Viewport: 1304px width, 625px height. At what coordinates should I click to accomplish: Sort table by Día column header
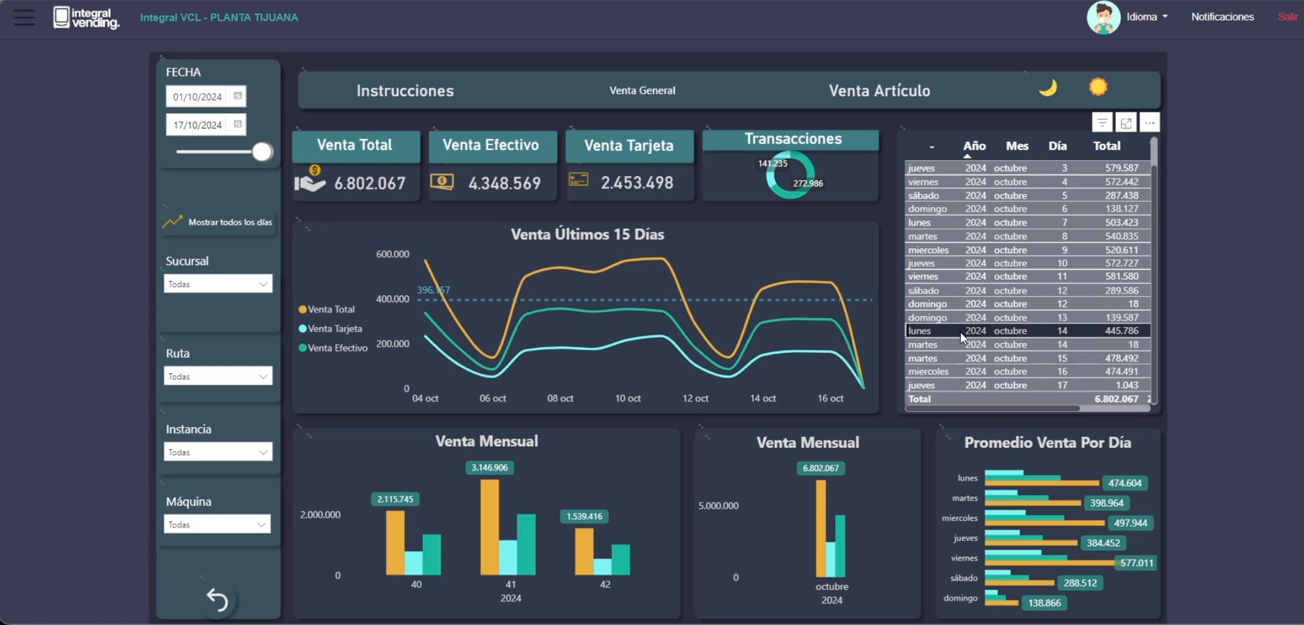point(1058,146)
